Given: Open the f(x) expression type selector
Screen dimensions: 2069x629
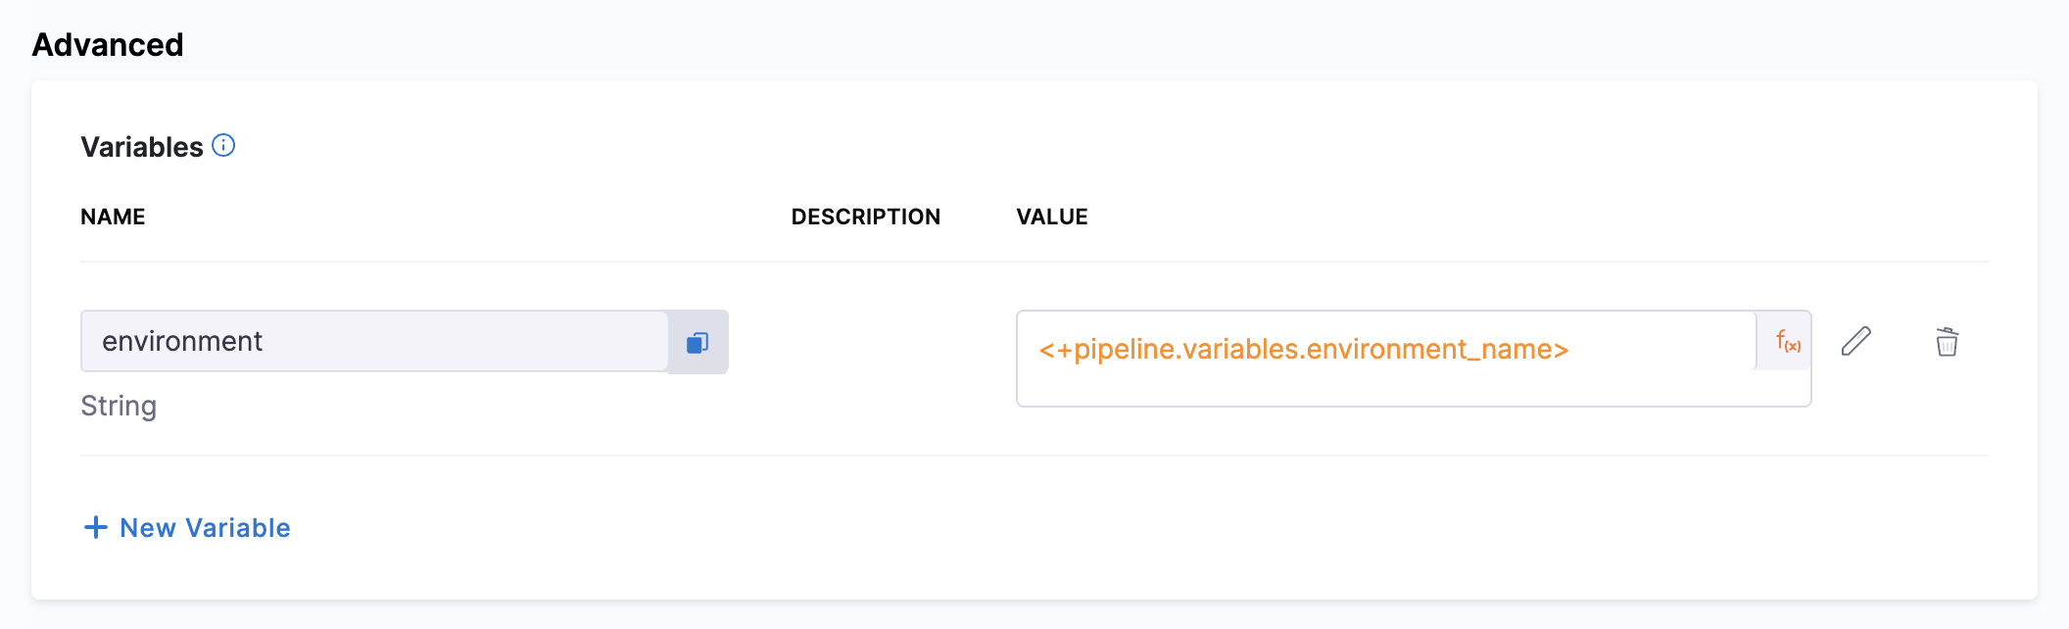Looking at the screenshot, I should click(x=1787, y=342).
